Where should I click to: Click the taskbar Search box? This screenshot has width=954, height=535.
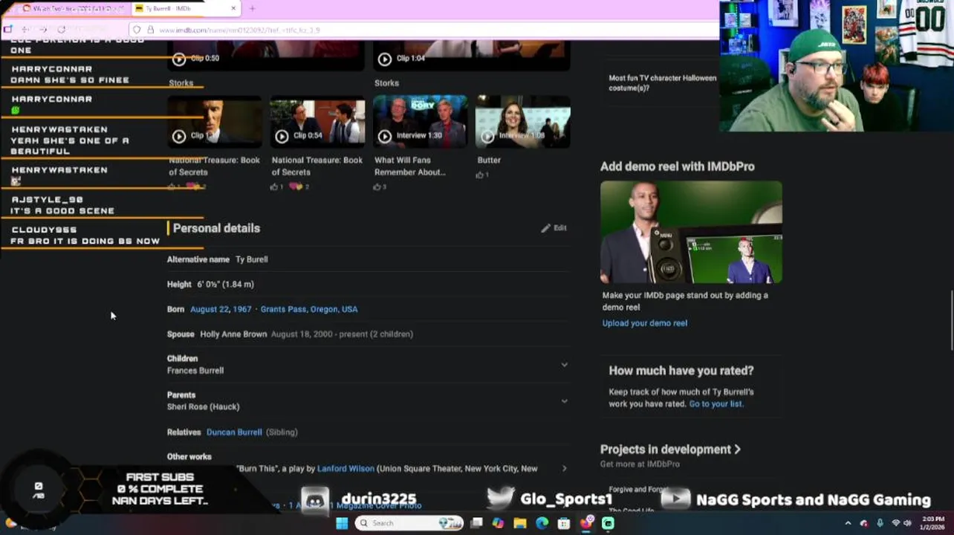[409, 523]
